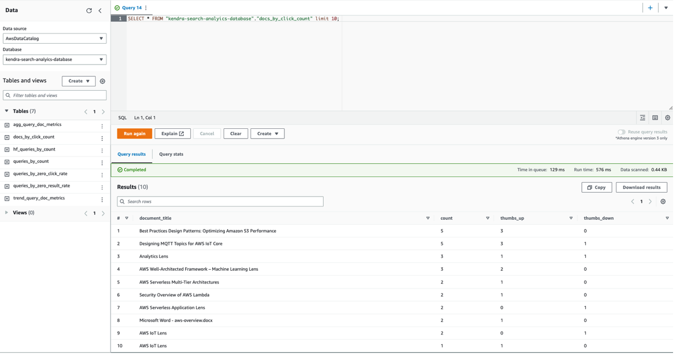This screenshot has height=355, width=675.
Task: Click 'AWS Serverless Application Lens' cell
Action: [172, 308]
